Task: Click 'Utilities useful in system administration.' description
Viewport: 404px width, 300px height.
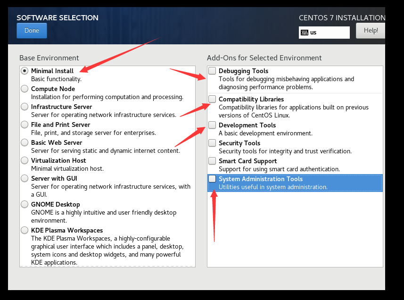Action: point(273,187)
